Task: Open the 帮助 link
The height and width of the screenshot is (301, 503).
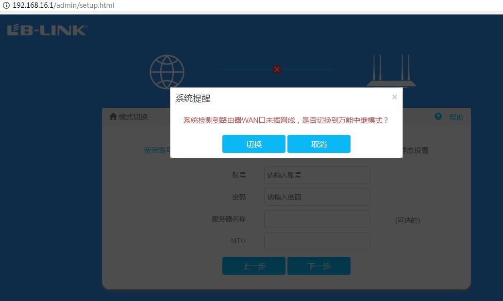Action: pos(456,117)
